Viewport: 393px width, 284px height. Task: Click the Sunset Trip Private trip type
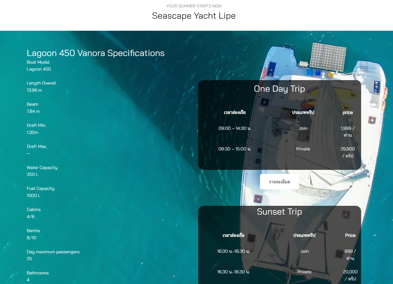coord(304,272)
